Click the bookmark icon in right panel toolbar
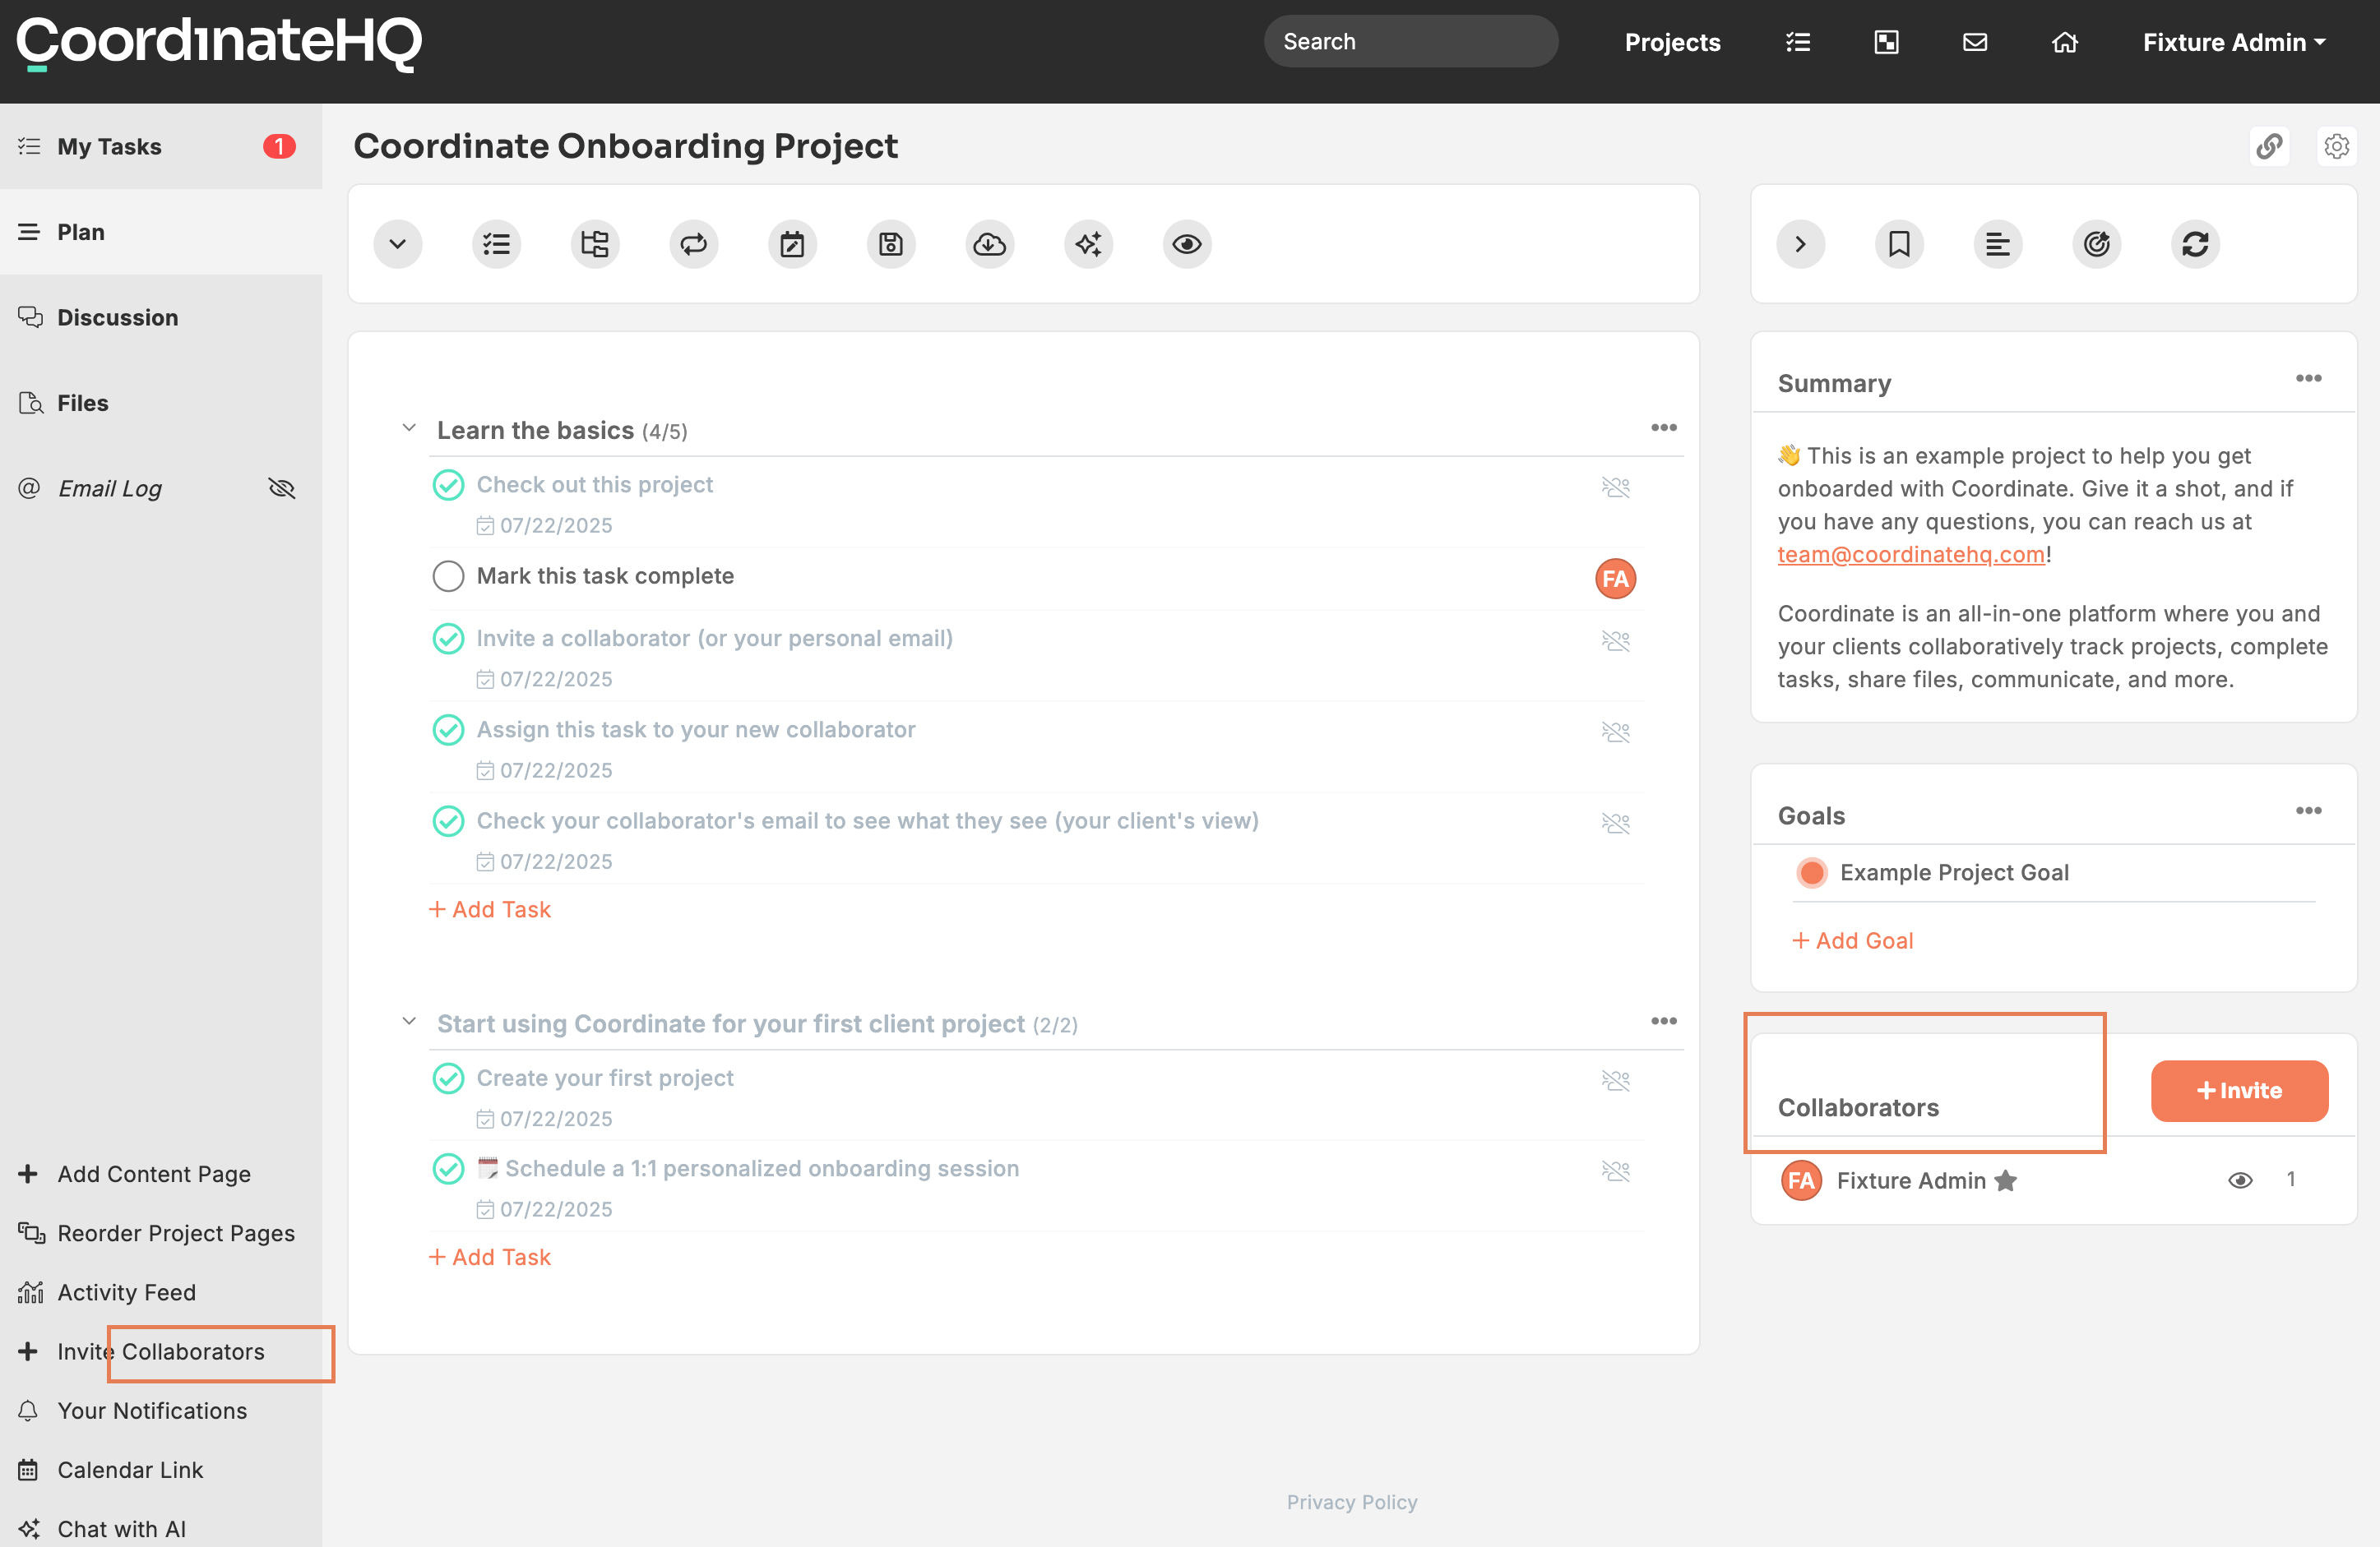This screenshot has width=2380, height=1547. 1899,244
